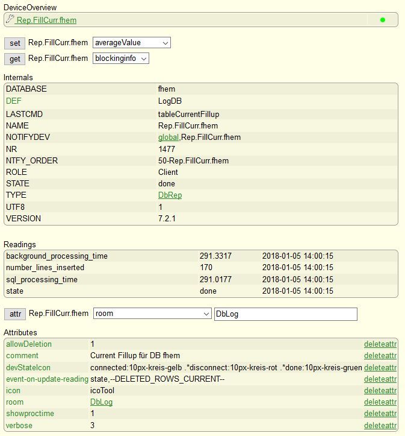Click the devStateIcon attribute name
The image size is (405, 436).
[28, 368]
